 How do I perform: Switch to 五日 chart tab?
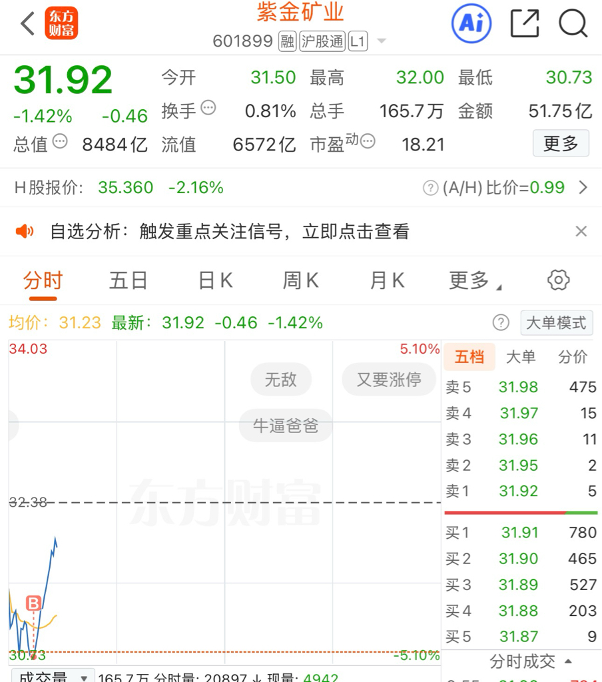[128, 280]
